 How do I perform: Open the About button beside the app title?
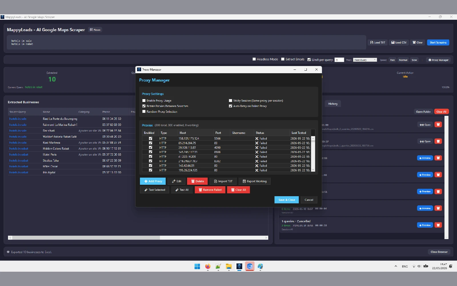[95, 30]
